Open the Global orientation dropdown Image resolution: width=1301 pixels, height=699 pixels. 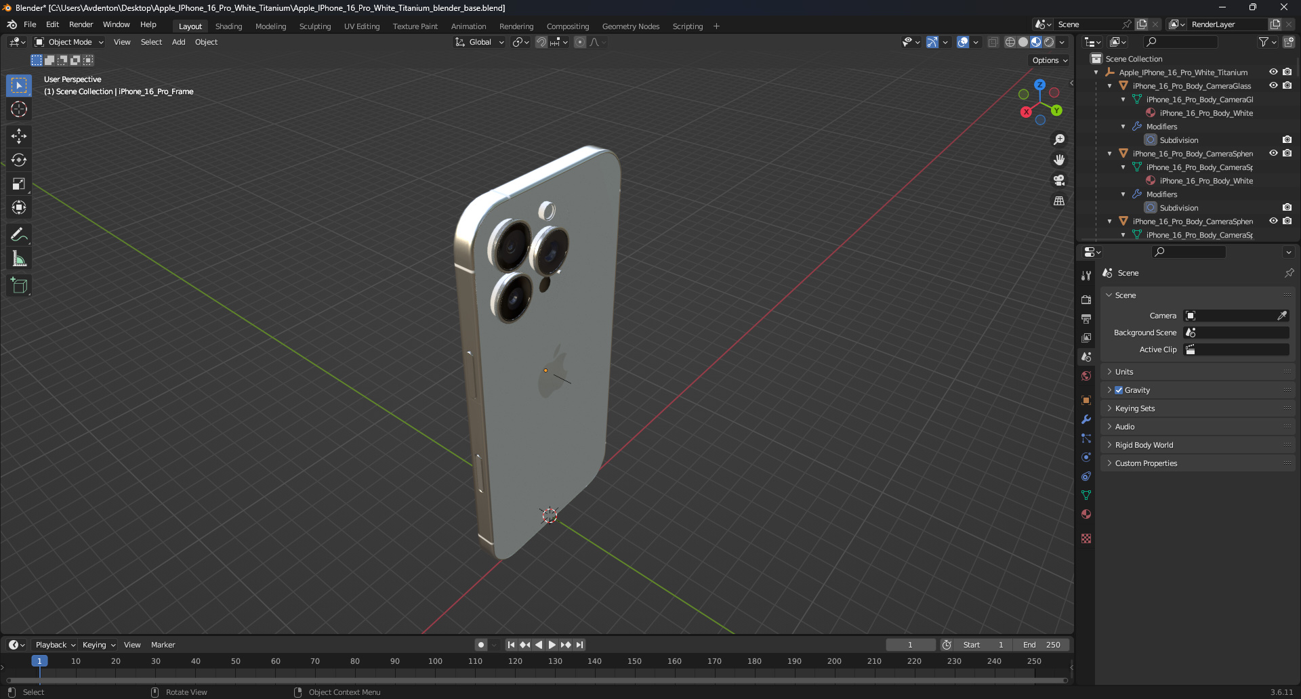click(x=480, y=42)
